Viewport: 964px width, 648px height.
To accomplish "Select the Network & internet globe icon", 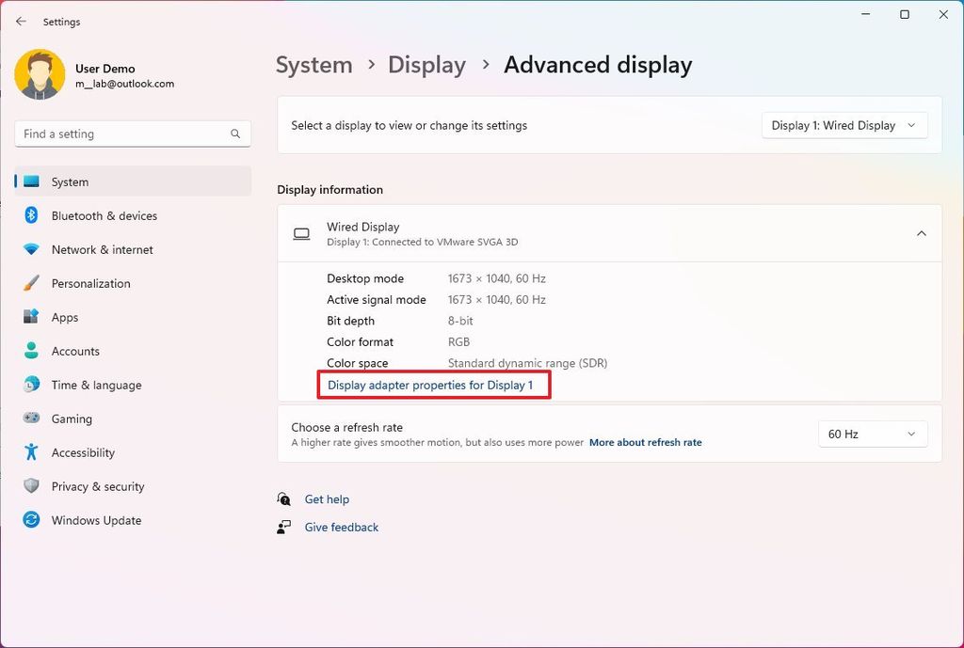I will [30, 249].
